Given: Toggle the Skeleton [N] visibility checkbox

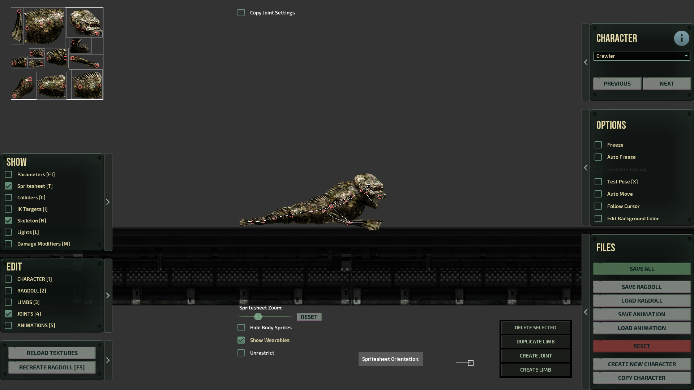Looking at the screenshot, I should pos(9,221).
